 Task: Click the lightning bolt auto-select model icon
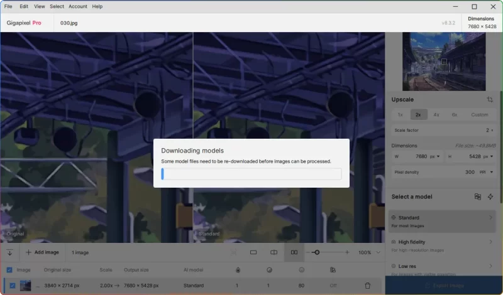click(x=490, y=197)
